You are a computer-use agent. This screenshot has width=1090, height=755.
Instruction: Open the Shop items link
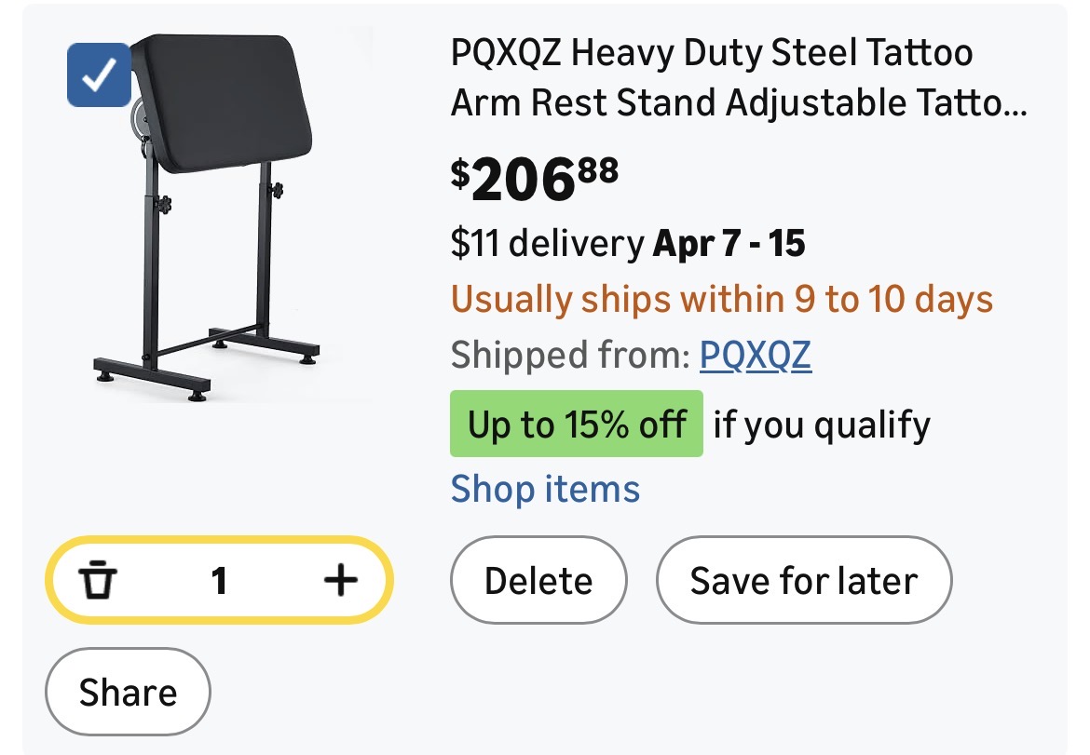[545, 489]
